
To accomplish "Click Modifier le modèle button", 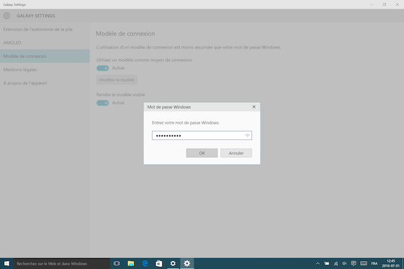I will [x=116, y=80].
